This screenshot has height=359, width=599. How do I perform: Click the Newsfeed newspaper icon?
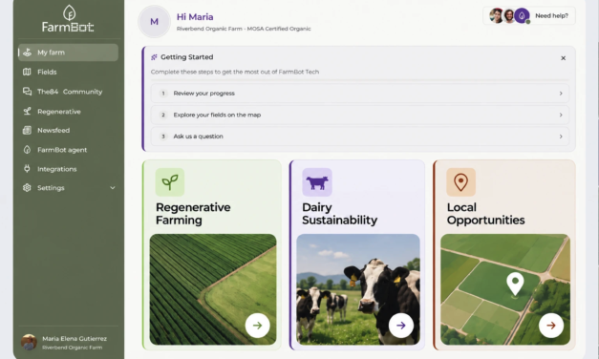pyautogui.click(x=27, y=130)
